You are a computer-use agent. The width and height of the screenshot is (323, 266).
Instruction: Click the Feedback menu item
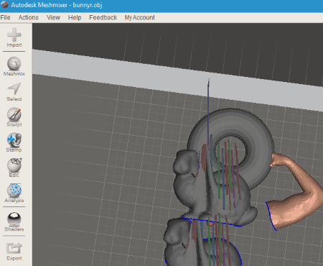click(x=103, y=17)
